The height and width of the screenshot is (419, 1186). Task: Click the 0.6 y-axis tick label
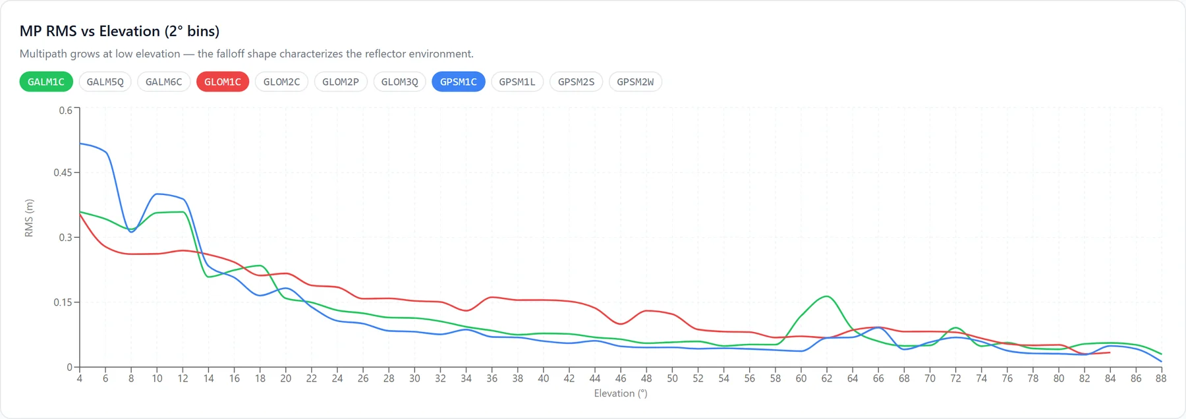[66, 110]
